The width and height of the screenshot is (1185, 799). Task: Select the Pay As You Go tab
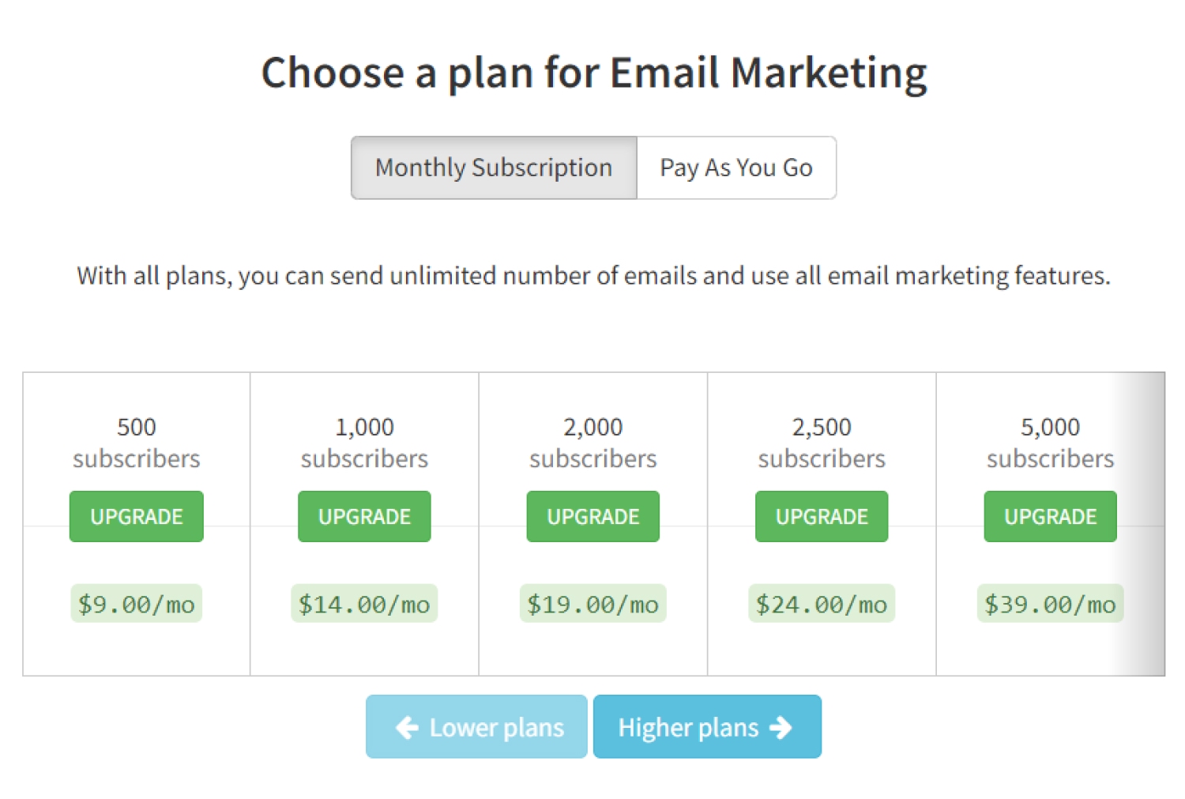coord(736,168)
